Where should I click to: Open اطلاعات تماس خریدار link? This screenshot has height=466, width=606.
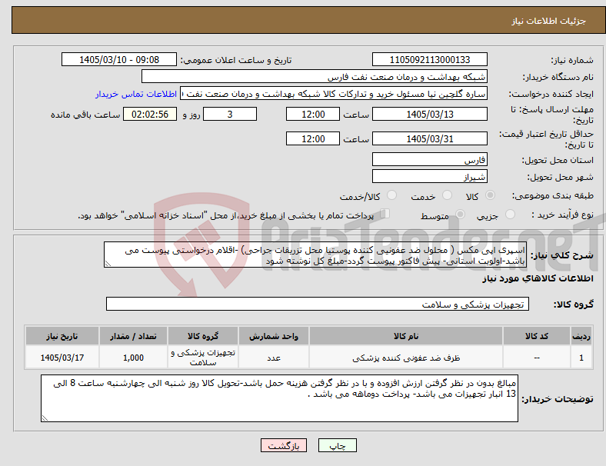pos(136,94)
